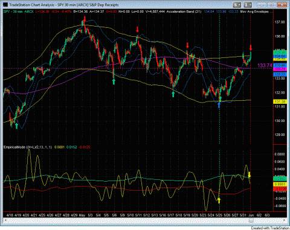
Task: Click the 137.00 price axis label
Action: pyautogui.click(x=280, y=22)
